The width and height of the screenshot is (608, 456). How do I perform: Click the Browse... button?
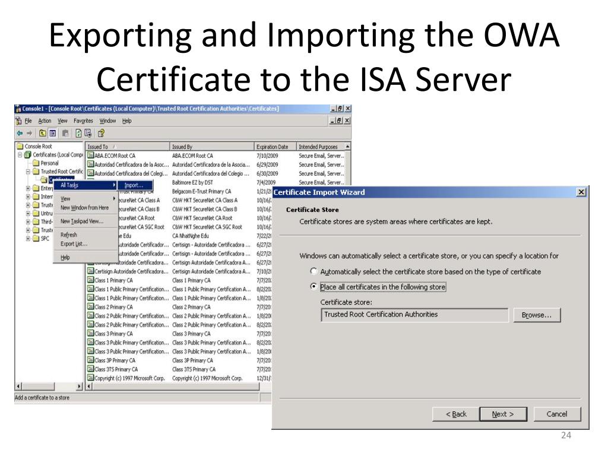point(537,315)
